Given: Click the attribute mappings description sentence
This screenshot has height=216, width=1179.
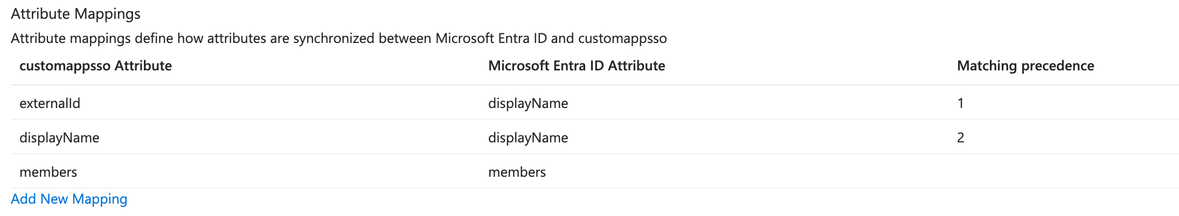Looking at the screenshot, I should tap(339, 39).
